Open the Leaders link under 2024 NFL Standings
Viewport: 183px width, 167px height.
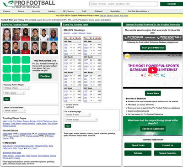point(75,33)
